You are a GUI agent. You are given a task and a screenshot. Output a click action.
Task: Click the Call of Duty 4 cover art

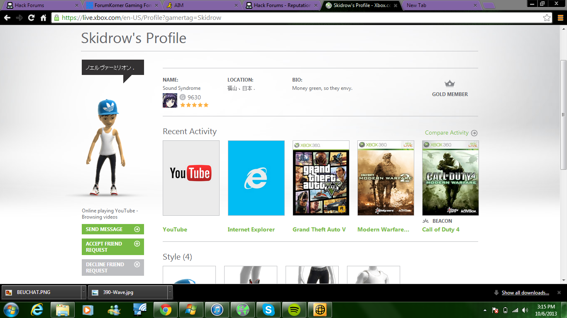(x=450, y=178)
